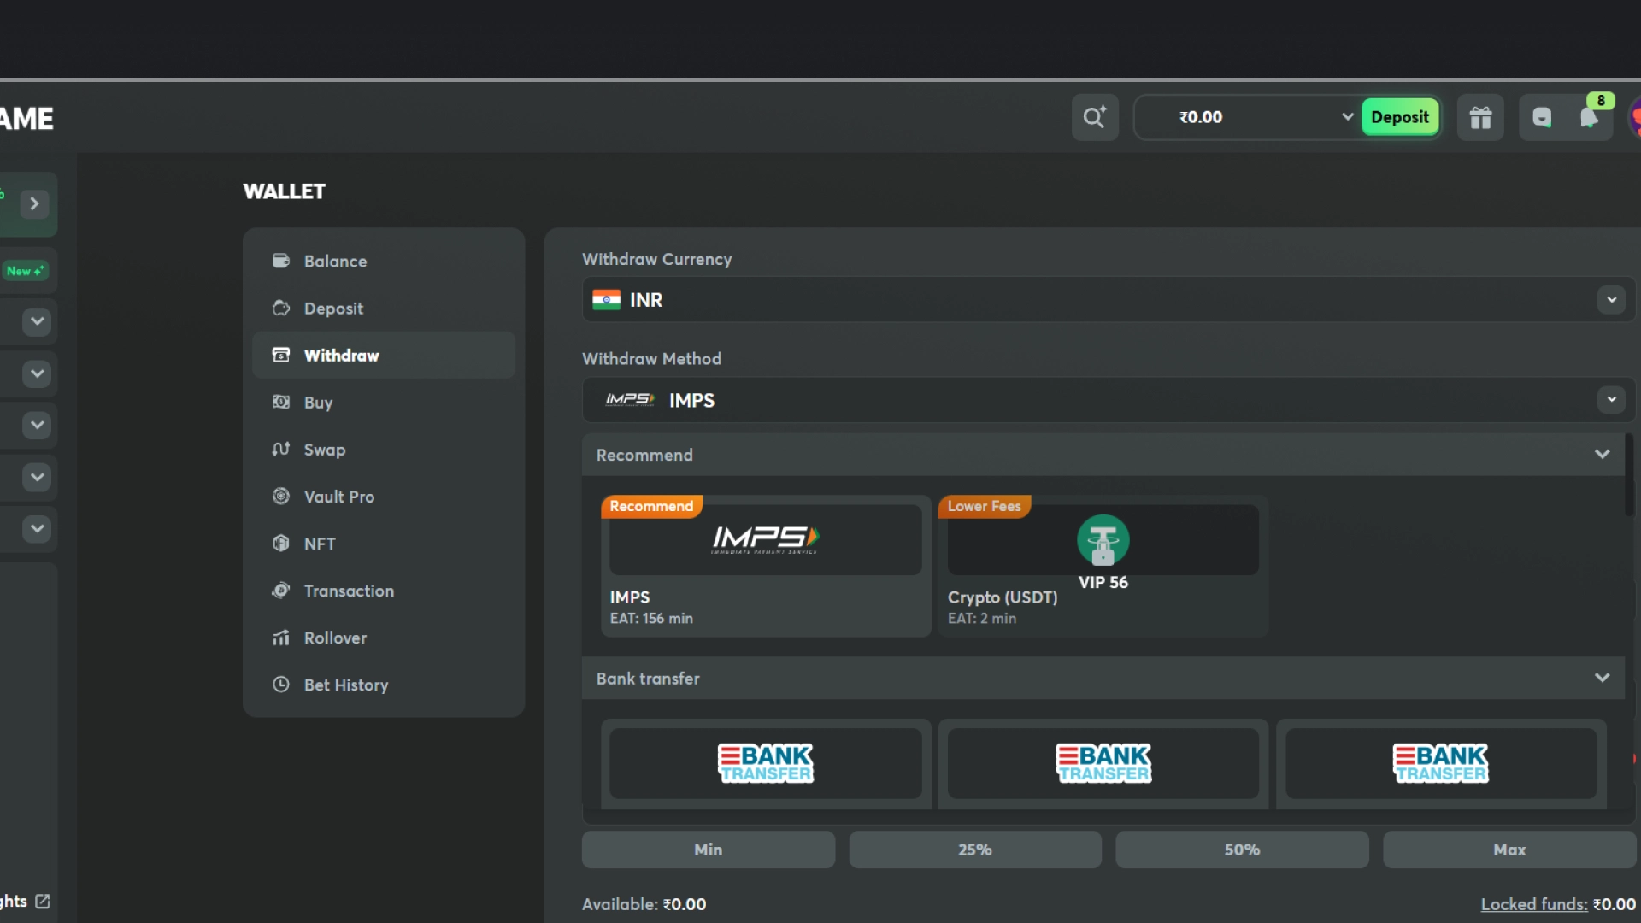Image resolution: width=1641 pixels, height=923 pixels.
Task: Open Vault Pro in the wallet menu
Action: [x=338, y=497]
